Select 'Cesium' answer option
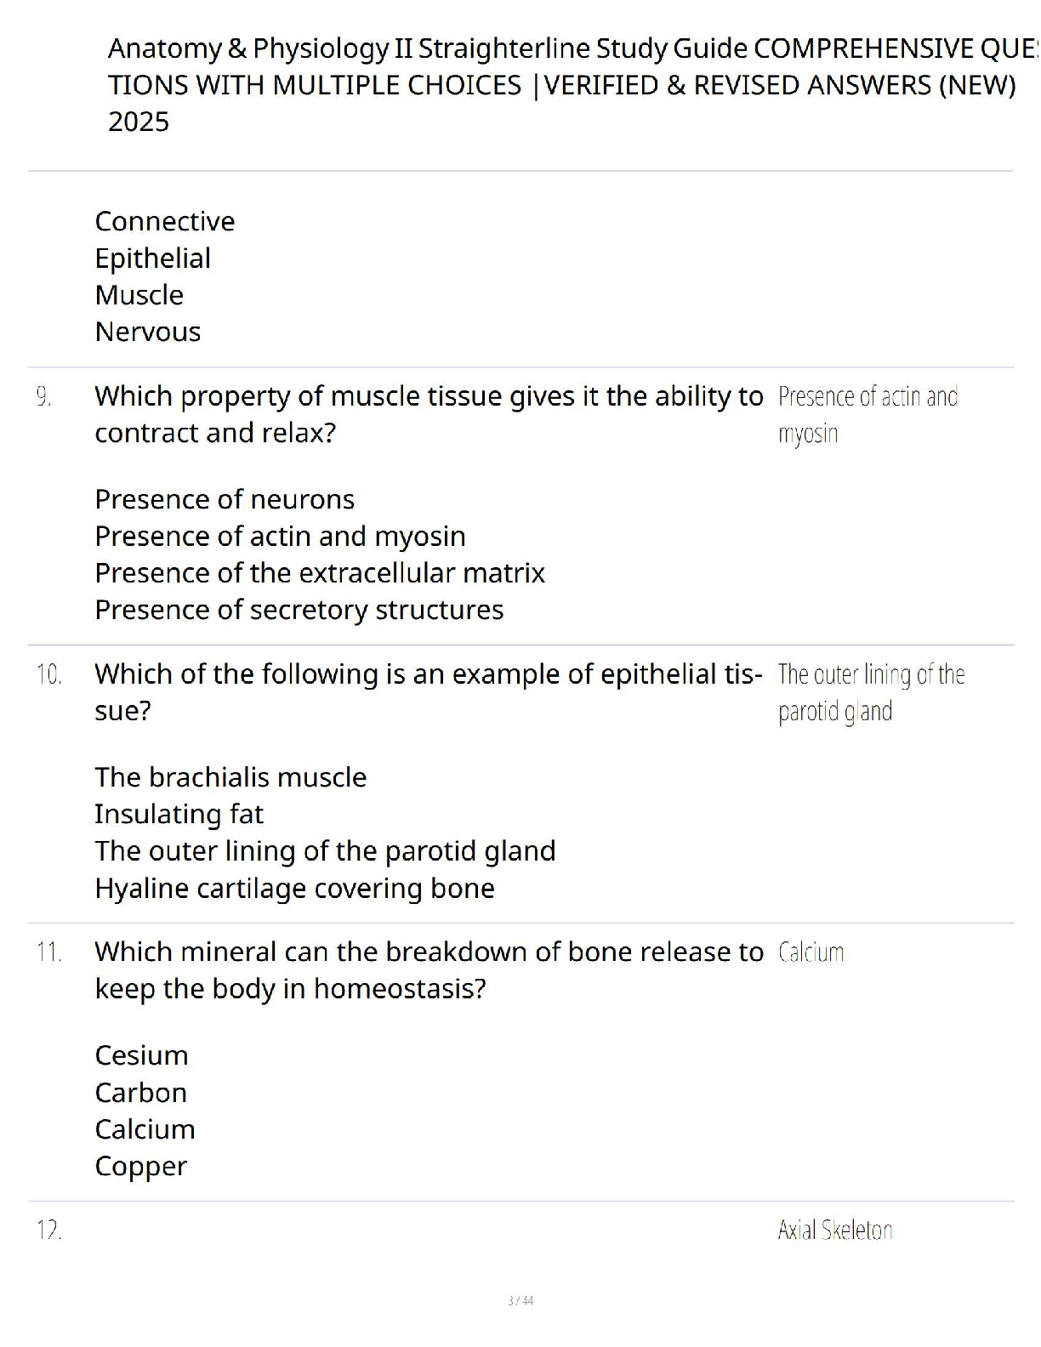This screenshot has width=1041, height=1347. pyautogui.click(x=142, y=1055)
